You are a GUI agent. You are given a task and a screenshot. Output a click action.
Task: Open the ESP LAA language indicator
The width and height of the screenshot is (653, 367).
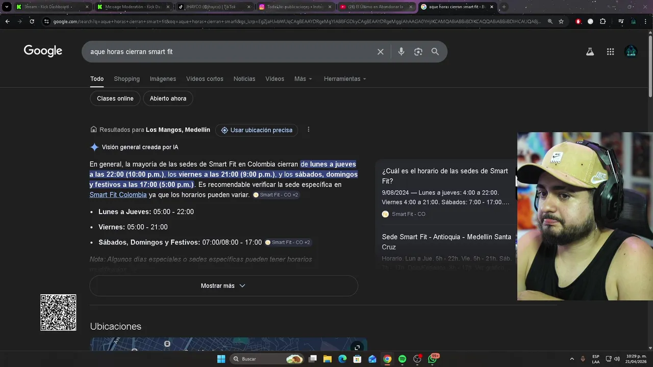(596, 359)
